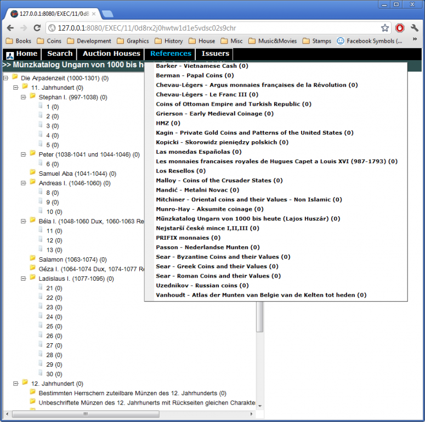Collapse the Béla I. node

[24, 221]
